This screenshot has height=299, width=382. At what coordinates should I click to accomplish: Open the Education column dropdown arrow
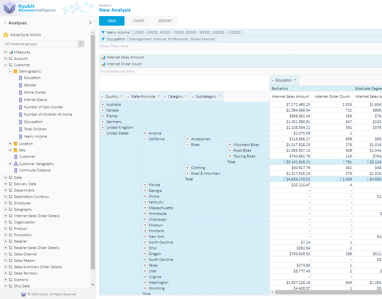(x=295, y=80)
